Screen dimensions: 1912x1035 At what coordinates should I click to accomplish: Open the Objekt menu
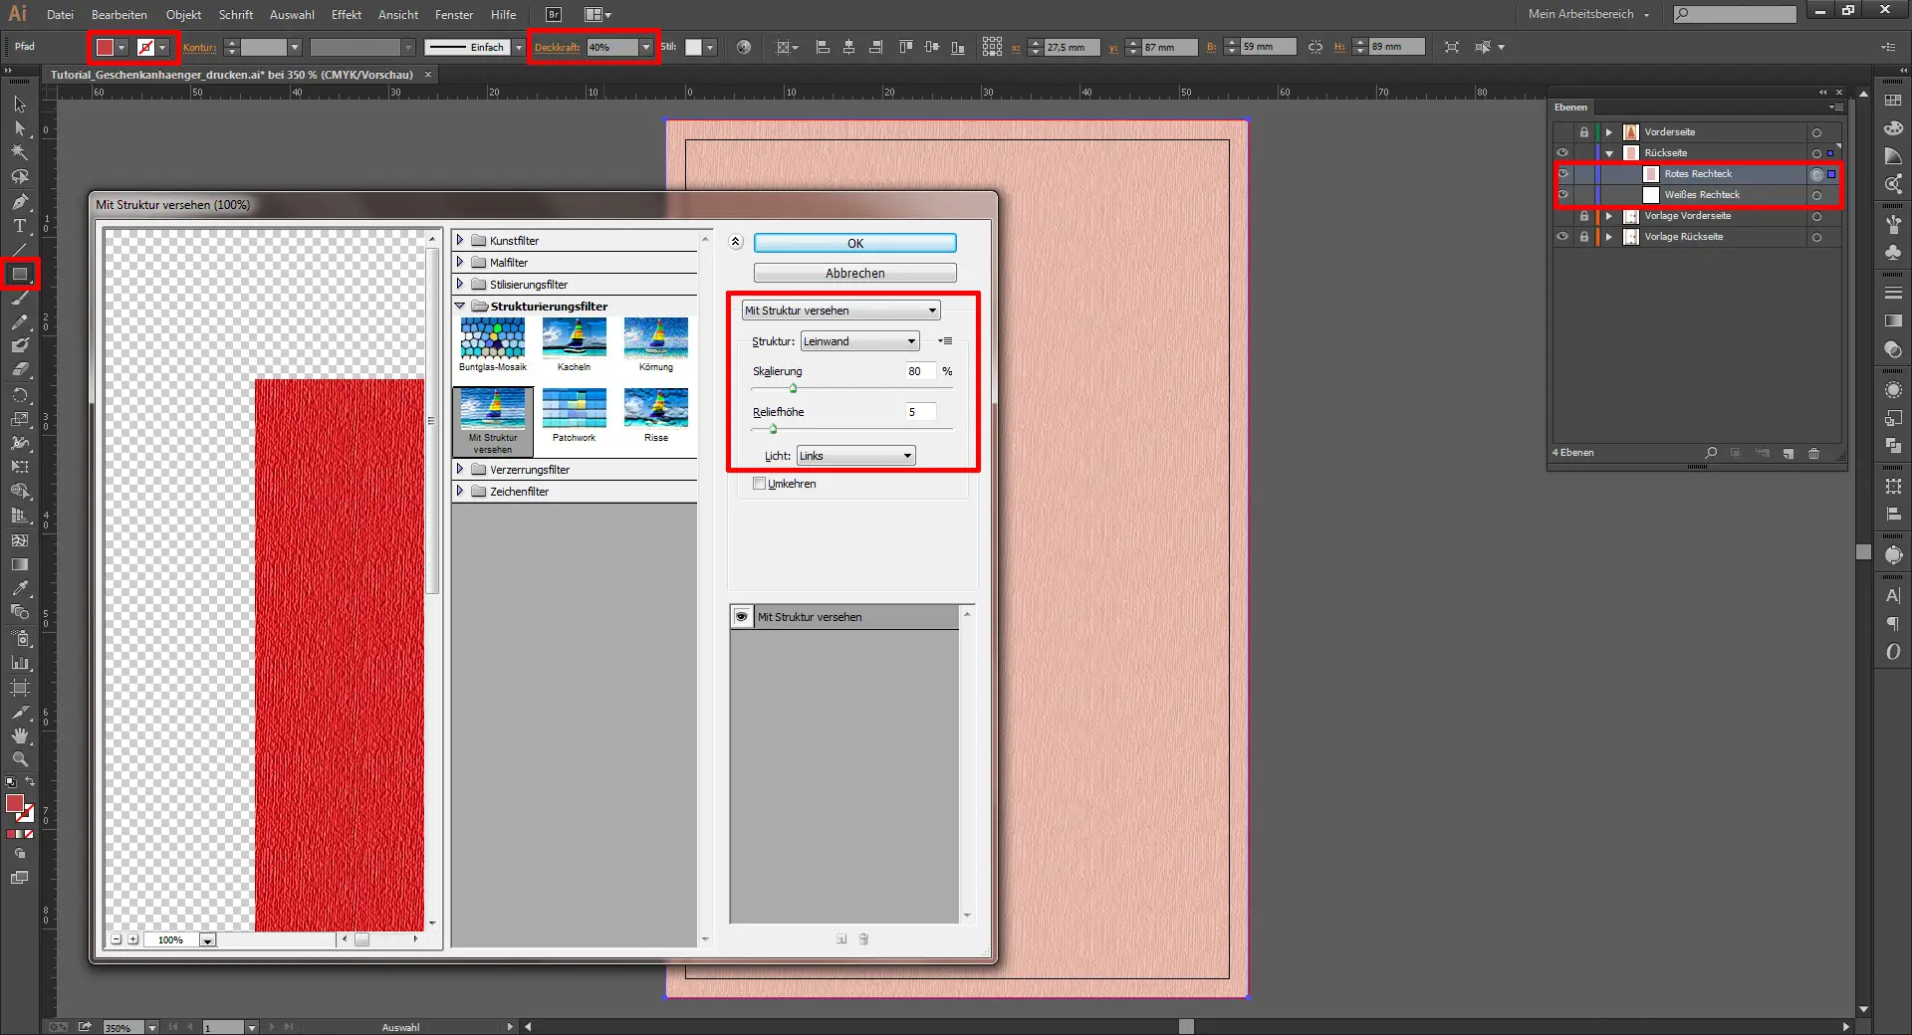[183, 15]
